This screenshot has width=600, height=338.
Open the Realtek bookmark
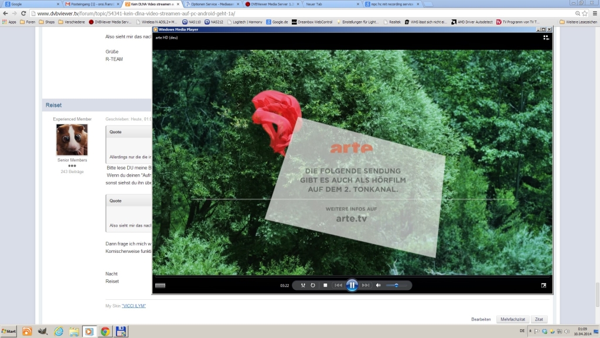click(x=392, y=22)
